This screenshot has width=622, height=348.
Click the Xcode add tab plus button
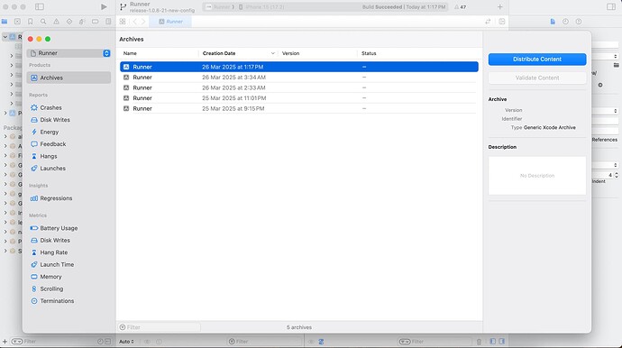(x=499, y=6)
